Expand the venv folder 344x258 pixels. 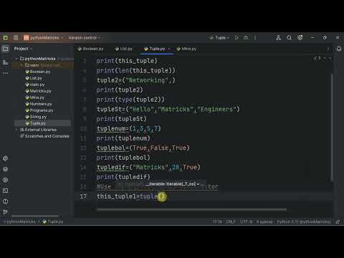point(21,65)
